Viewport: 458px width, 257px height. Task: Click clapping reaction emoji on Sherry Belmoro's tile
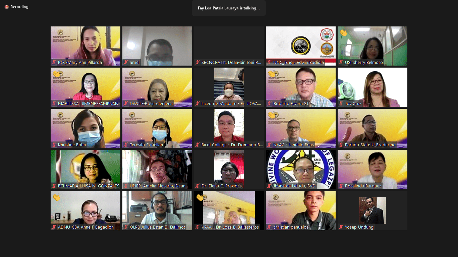pyautogui.click(x=343, y=33)
